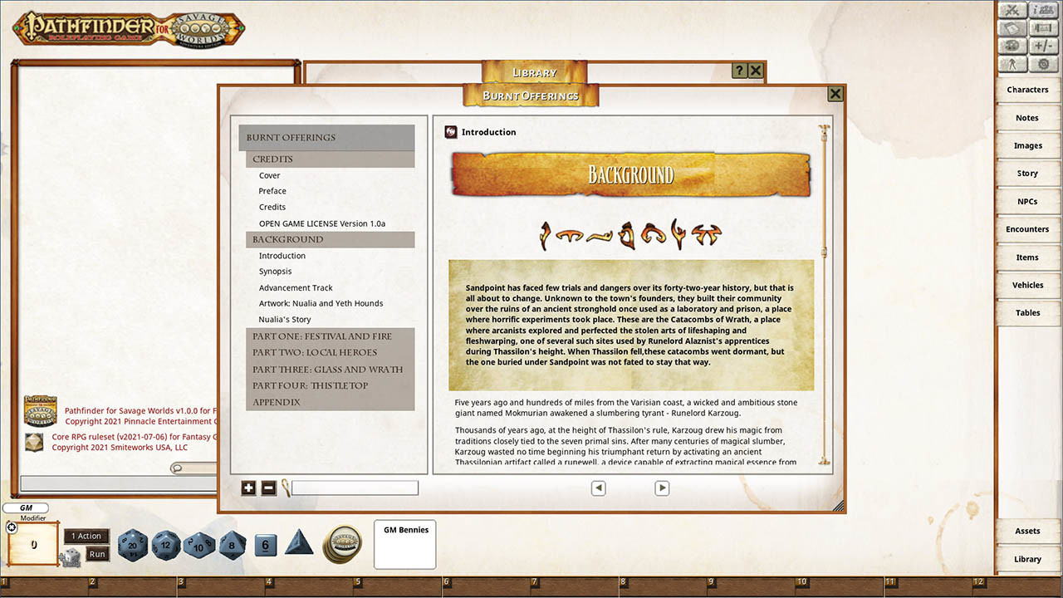Expand Part Two: Local Heroes
The width and height of the screenshot is (1063, 598).
330,353
